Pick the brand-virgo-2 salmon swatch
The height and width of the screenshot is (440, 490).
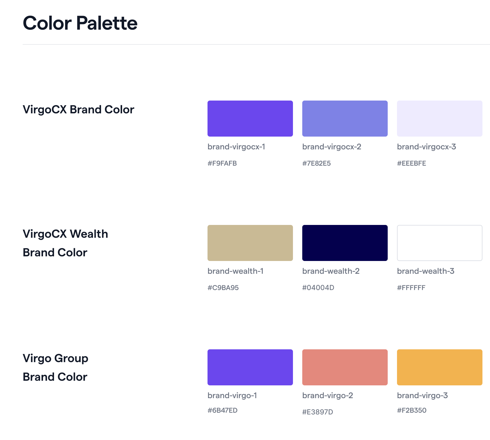(345, 367)
